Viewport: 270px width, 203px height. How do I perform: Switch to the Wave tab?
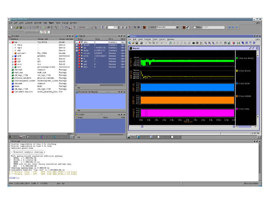(x=133, y=137)
